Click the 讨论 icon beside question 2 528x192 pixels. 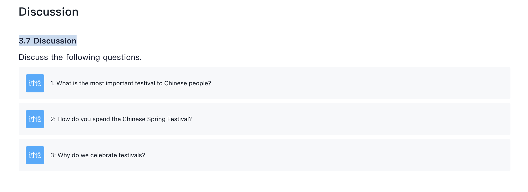[35, 119]
